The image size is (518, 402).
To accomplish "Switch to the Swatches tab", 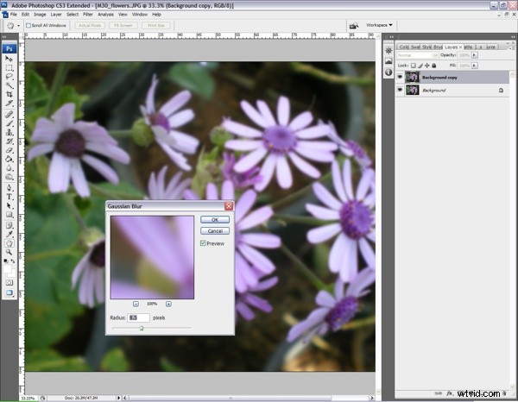I will click(x=415, y=47).
